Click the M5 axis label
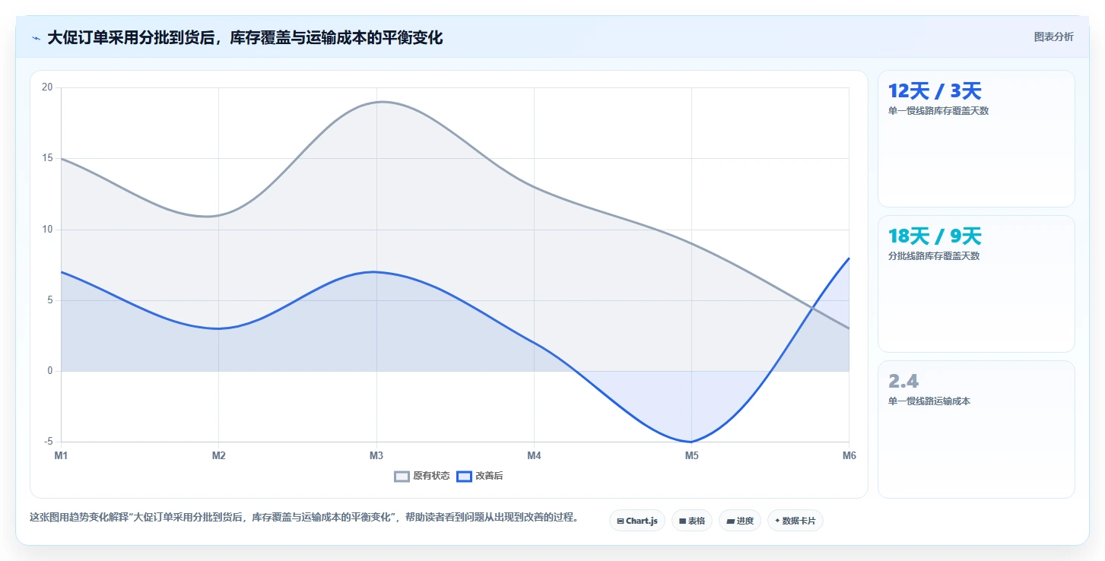This screenshot has width=1105, height=561. coord(691,456)
